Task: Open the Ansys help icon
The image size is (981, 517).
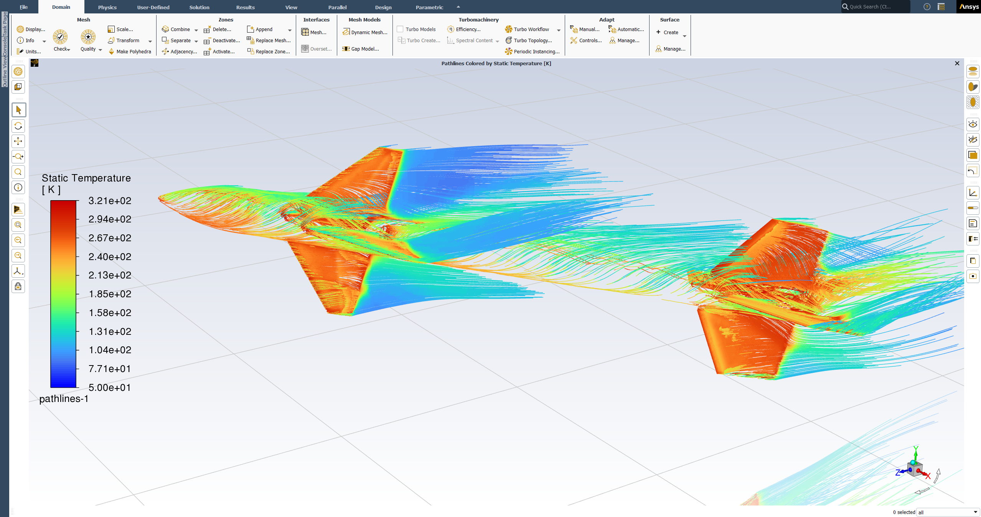Action: 927,7
